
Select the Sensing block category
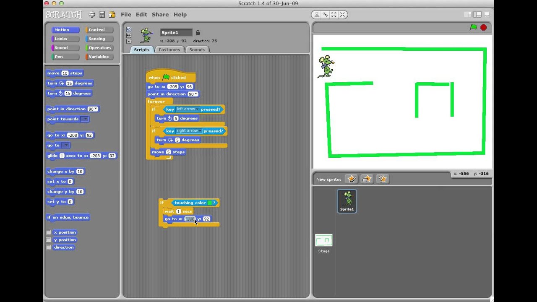tap(100, 39)
